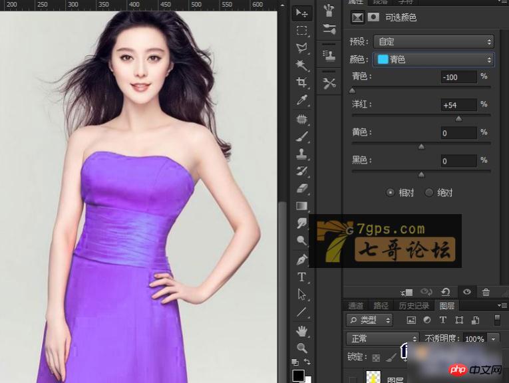Select the Rectangular Marquee tool

[x=301, y=31]
